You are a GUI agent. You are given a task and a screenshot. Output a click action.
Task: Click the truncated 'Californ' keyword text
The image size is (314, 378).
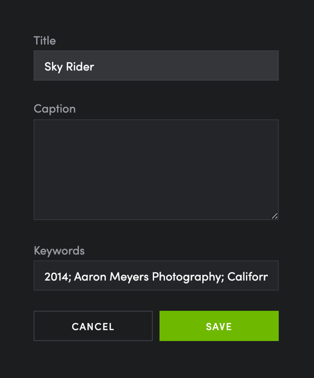(x=248, y=277)
